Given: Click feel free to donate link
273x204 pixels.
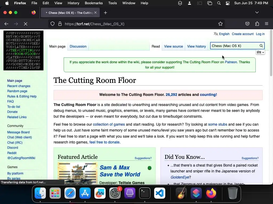Looking at the screenshot, I should 105,142.
